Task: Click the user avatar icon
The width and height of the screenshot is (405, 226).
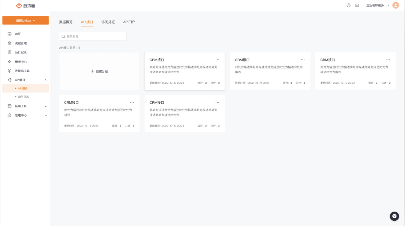Action: pos(396,5)
